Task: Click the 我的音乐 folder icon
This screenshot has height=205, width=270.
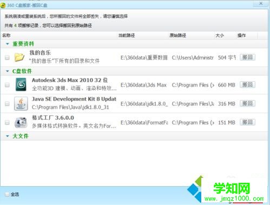Action: 19,57
